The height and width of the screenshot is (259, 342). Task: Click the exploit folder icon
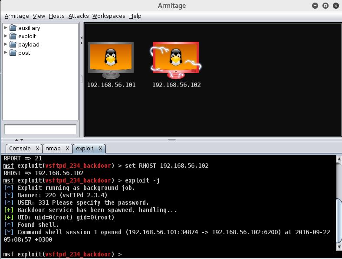[13, 36]
